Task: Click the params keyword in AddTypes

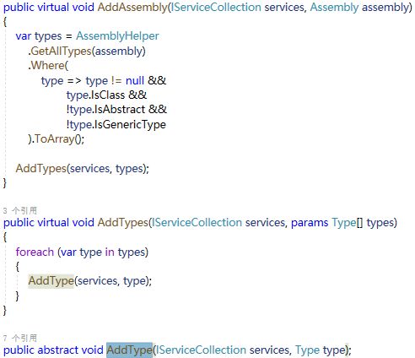Action: click(x=310, y=223)
